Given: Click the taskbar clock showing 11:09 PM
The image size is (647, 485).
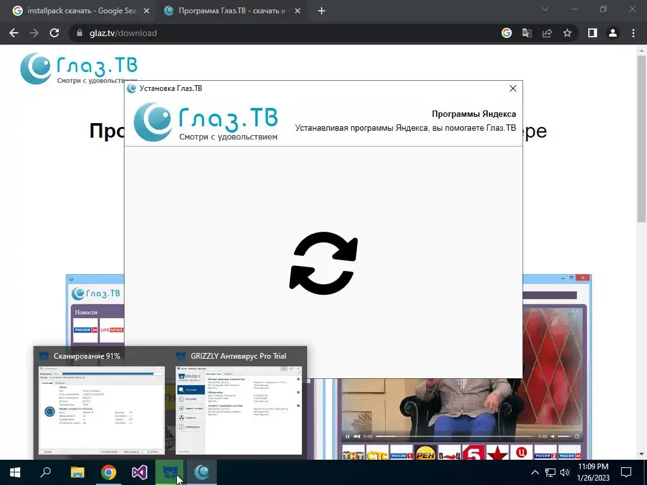Looking at the screenshot, I should coord(593,472).
